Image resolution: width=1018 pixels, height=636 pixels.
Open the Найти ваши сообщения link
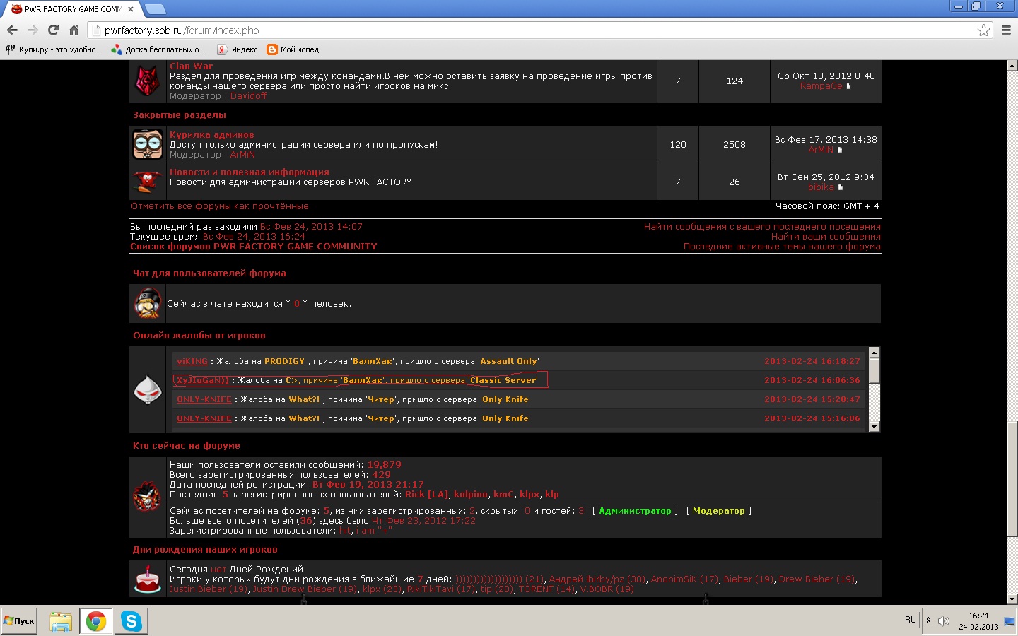(825, 237)
